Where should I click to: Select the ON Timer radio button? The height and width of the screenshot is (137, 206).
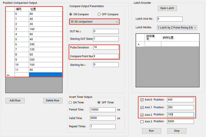71,102
